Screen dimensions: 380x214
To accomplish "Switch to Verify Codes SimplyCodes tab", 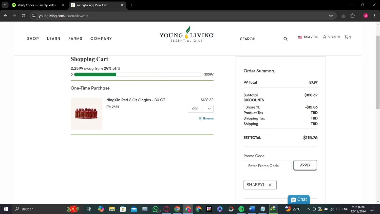I will [38, 5].
